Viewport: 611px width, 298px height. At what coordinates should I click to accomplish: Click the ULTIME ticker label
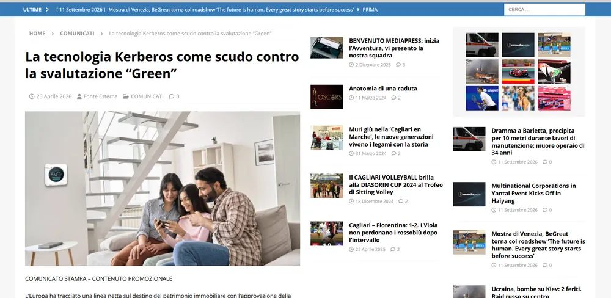[x=32, y=10]
